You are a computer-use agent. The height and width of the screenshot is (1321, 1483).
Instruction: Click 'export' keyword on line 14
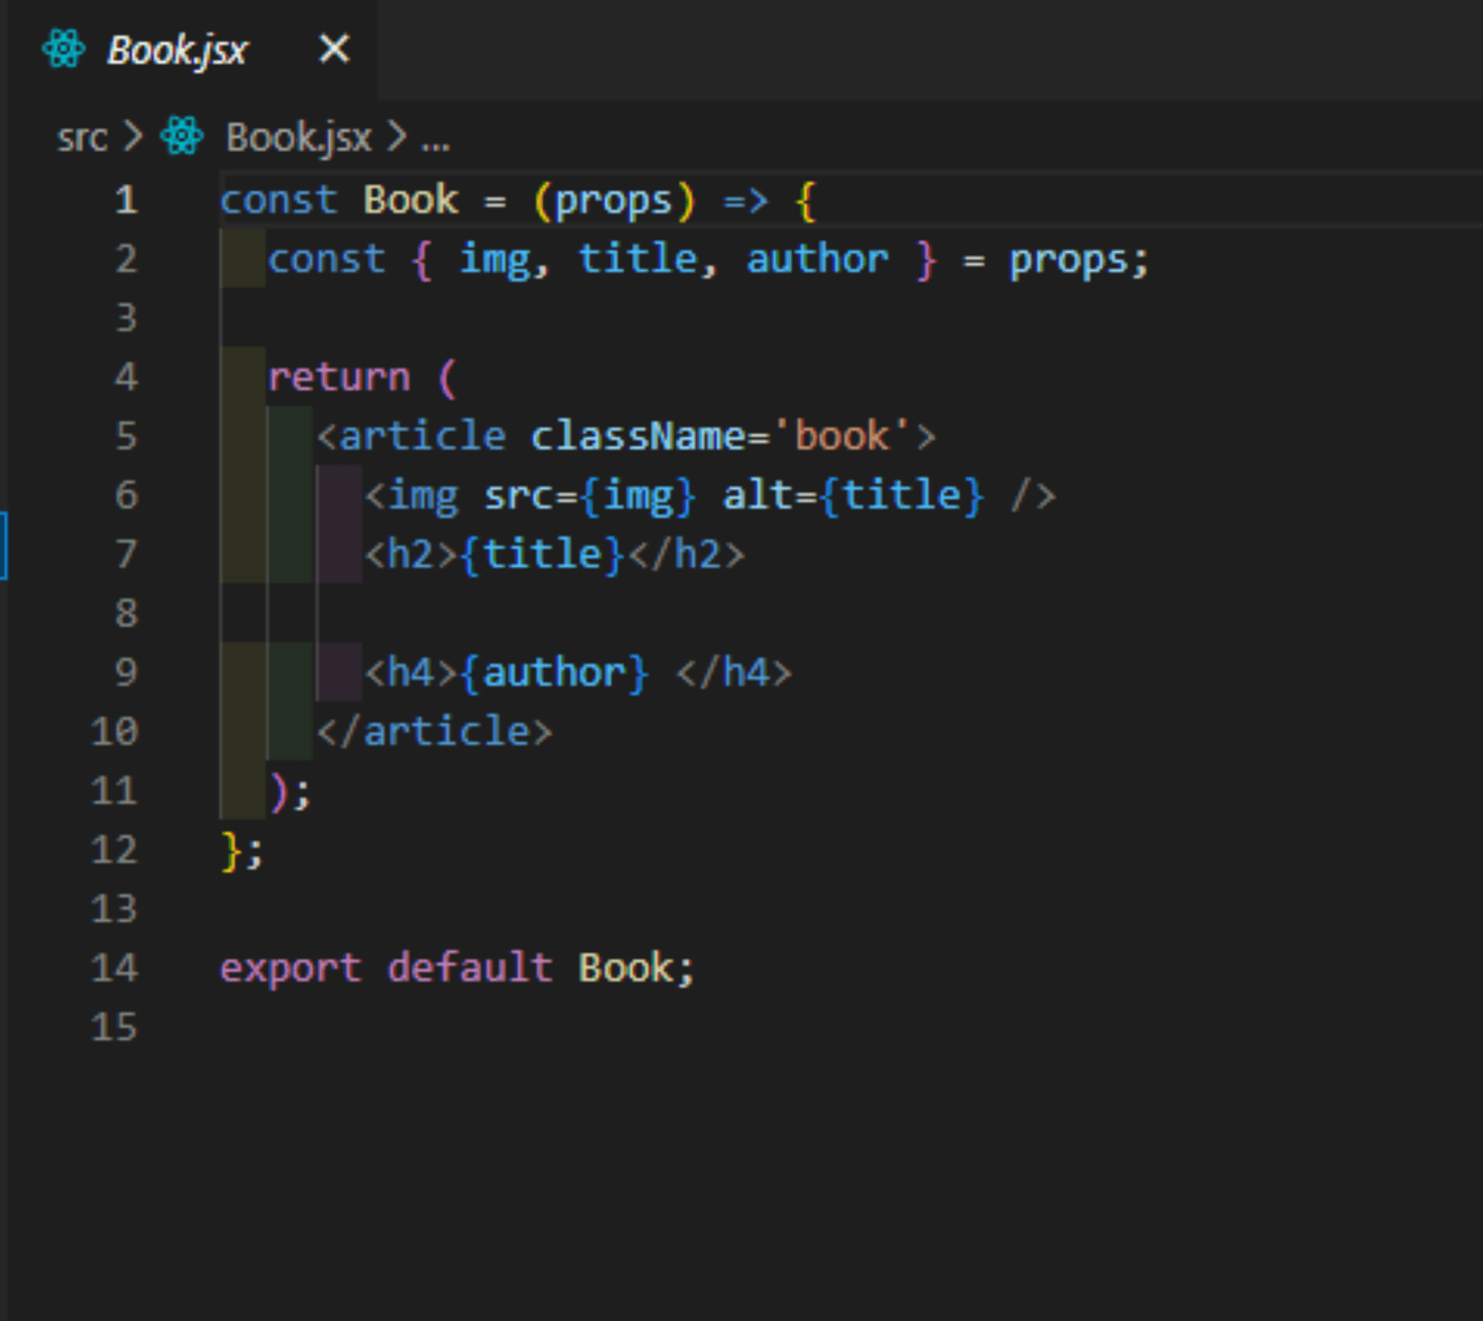(290, 968)
